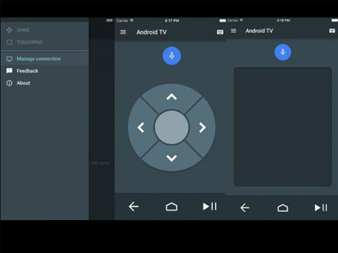Click the Wi-Fi icon on D-pad screen status bar
This screenshot has height=253, width=338.
(x=132, y=20)
